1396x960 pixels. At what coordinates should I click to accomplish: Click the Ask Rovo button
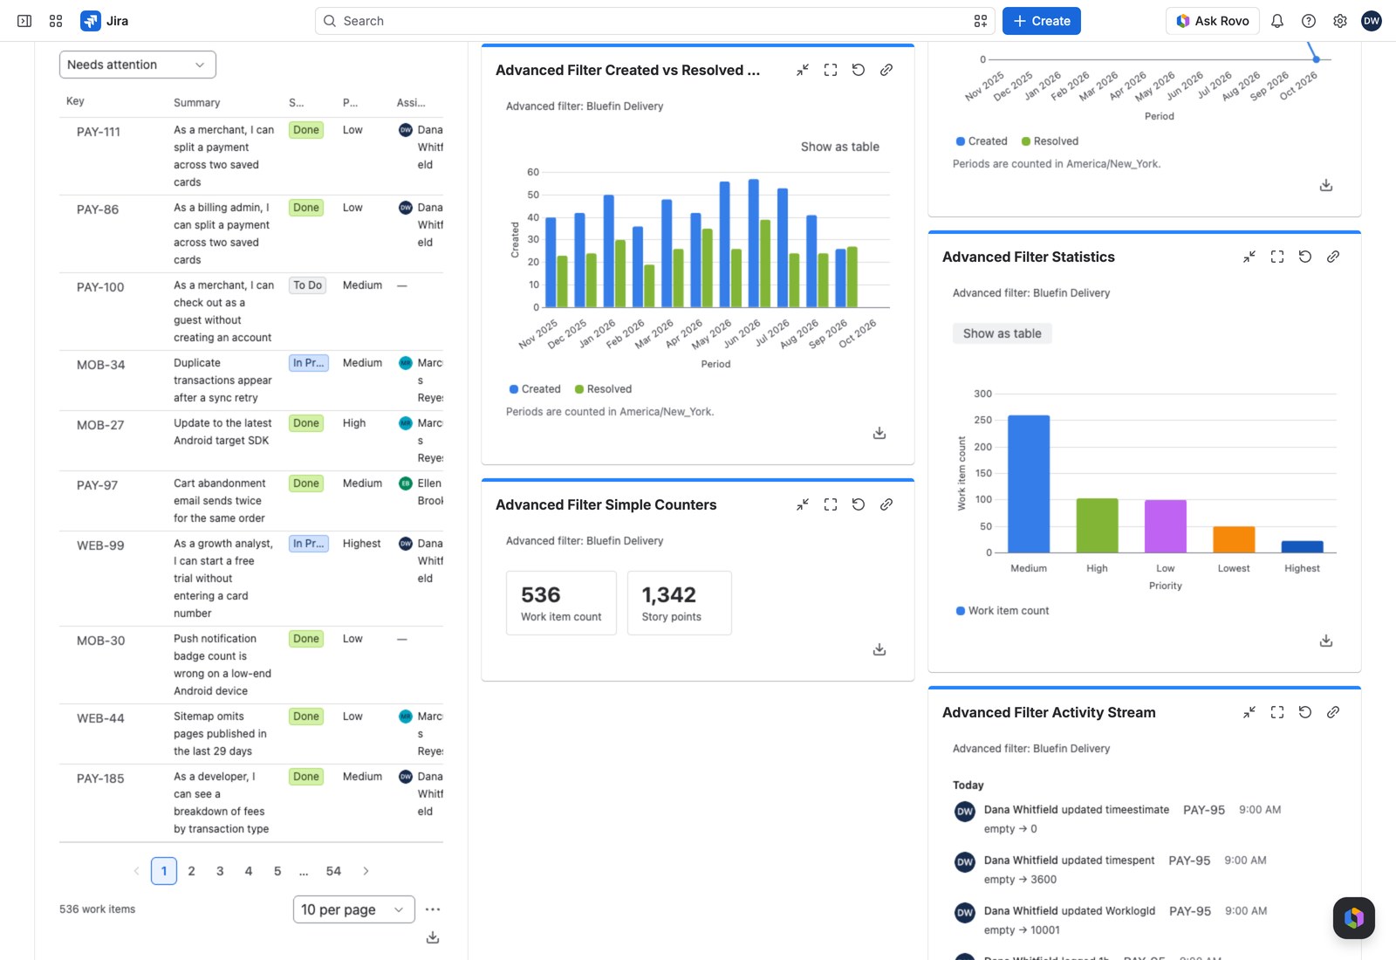[1213, 21]
